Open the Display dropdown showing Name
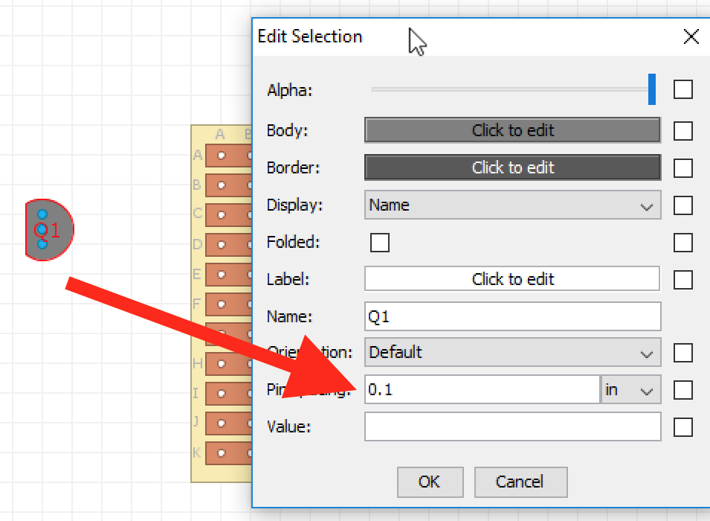The height and width of the screenshot is (521, 710). point(512,205)
